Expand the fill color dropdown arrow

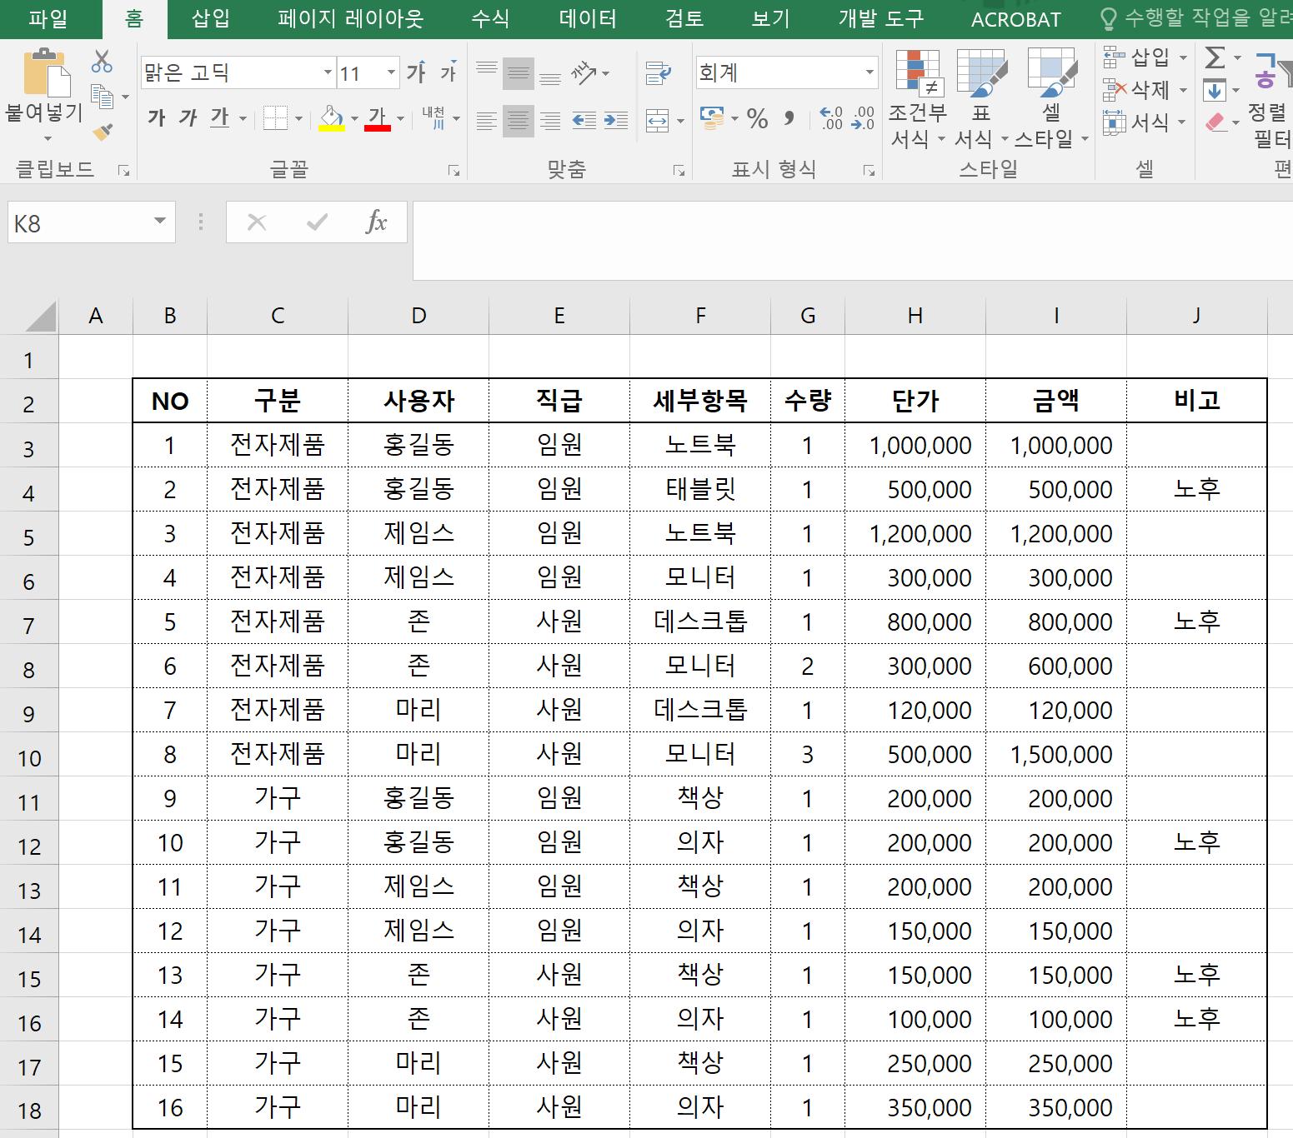click(x=354, y=118)
